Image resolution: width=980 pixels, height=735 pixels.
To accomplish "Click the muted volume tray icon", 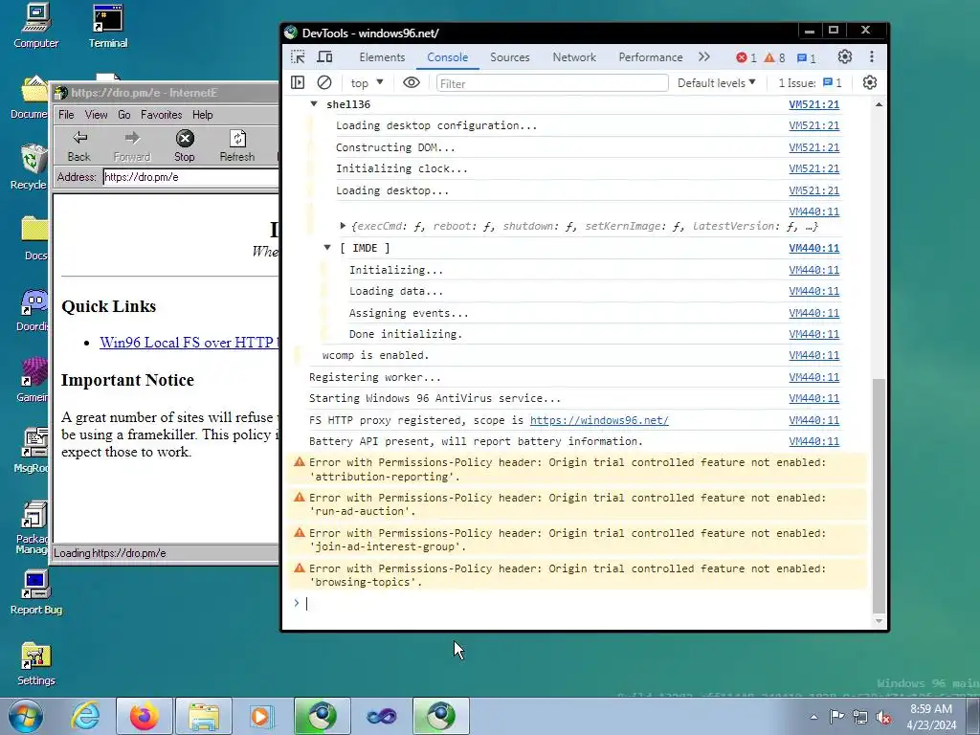I will (x=883, y=717).
